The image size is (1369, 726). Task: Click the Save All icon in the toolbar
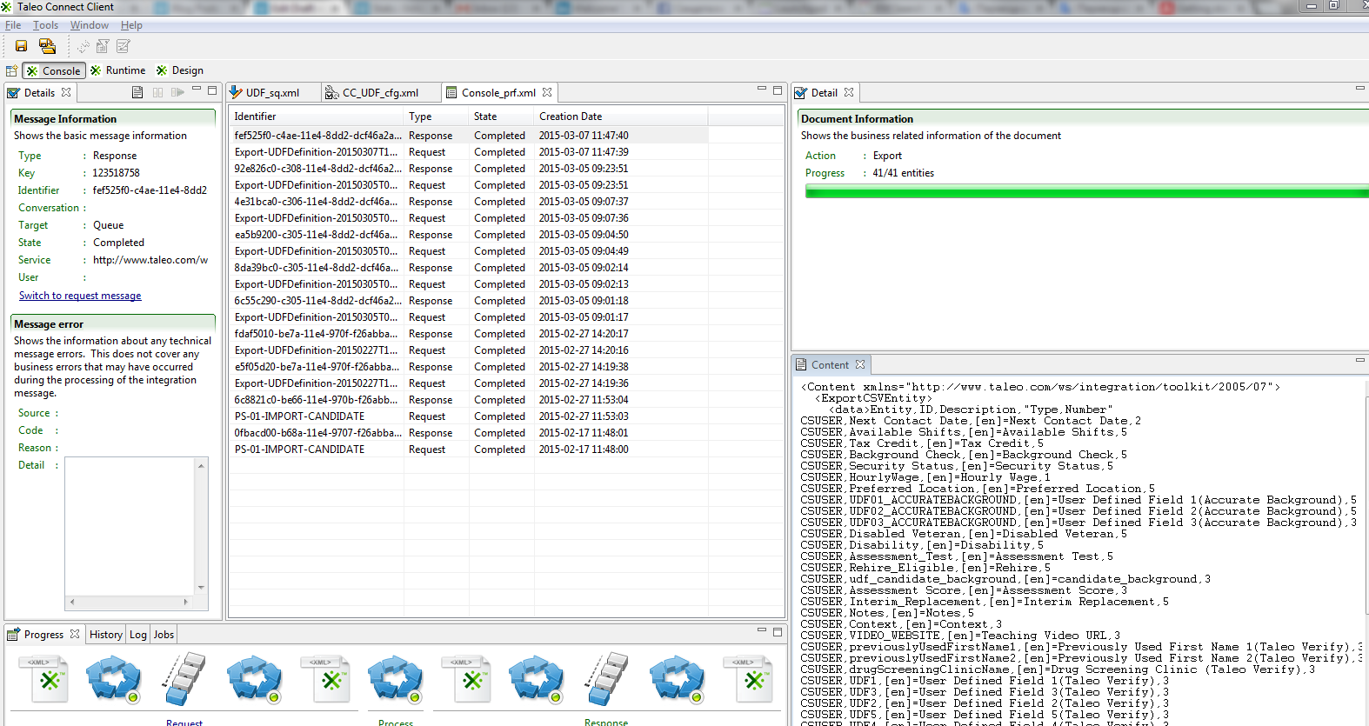[47, 46]
